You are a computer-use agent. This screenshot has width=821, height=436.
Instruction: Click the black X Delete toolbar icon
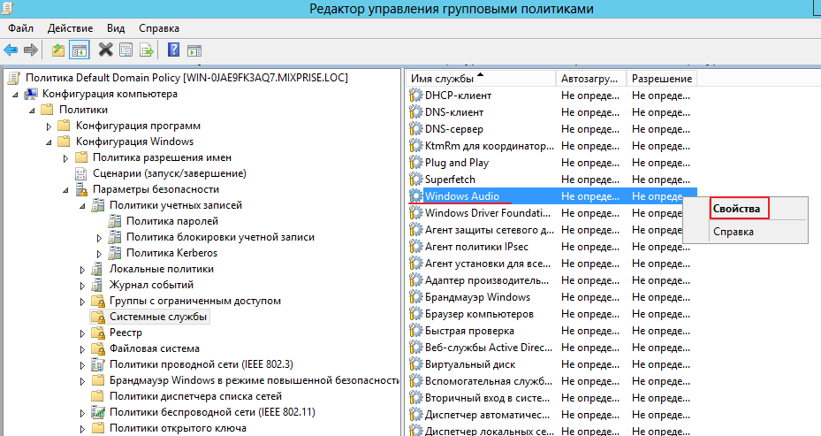(106, 50)
